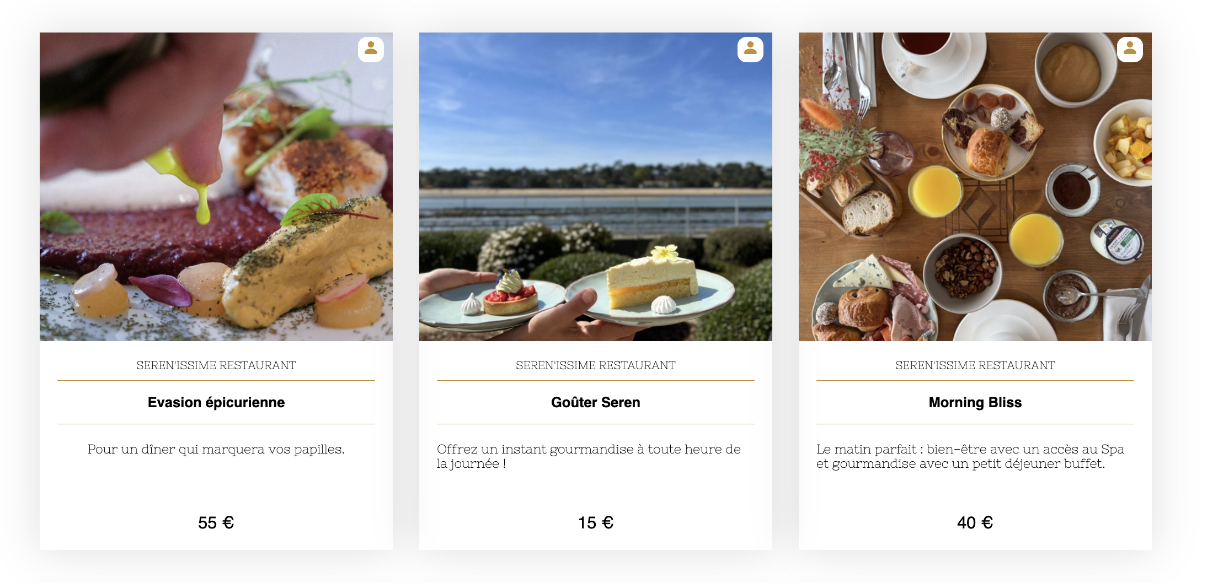Screen dimensions: 1218x583
Task: Open the Goûter Seren cake photo
Action: pos(596,187)
